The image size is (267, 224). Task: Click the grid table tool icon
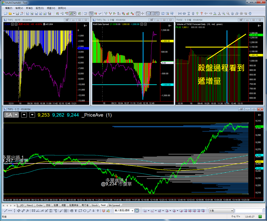tap(66, 211)
